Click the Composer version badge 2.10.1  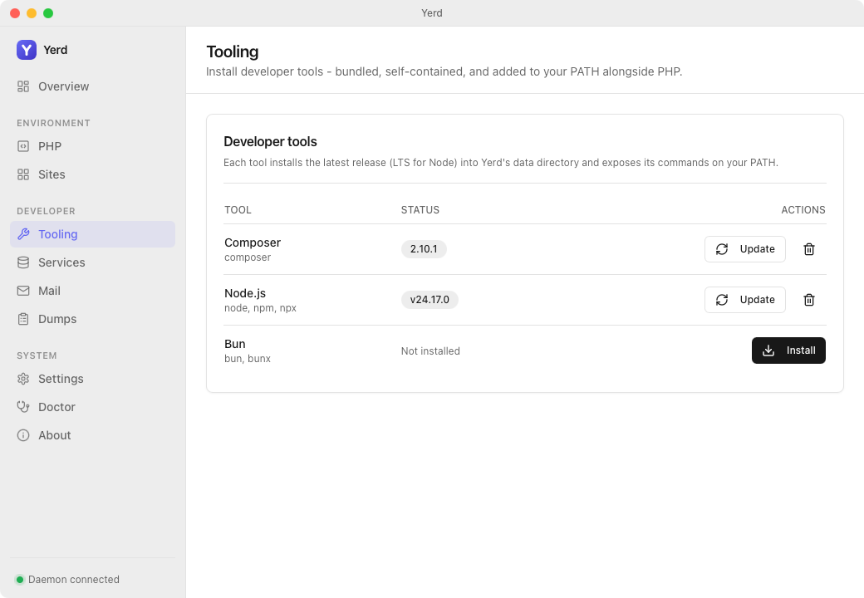coord(424,249)
